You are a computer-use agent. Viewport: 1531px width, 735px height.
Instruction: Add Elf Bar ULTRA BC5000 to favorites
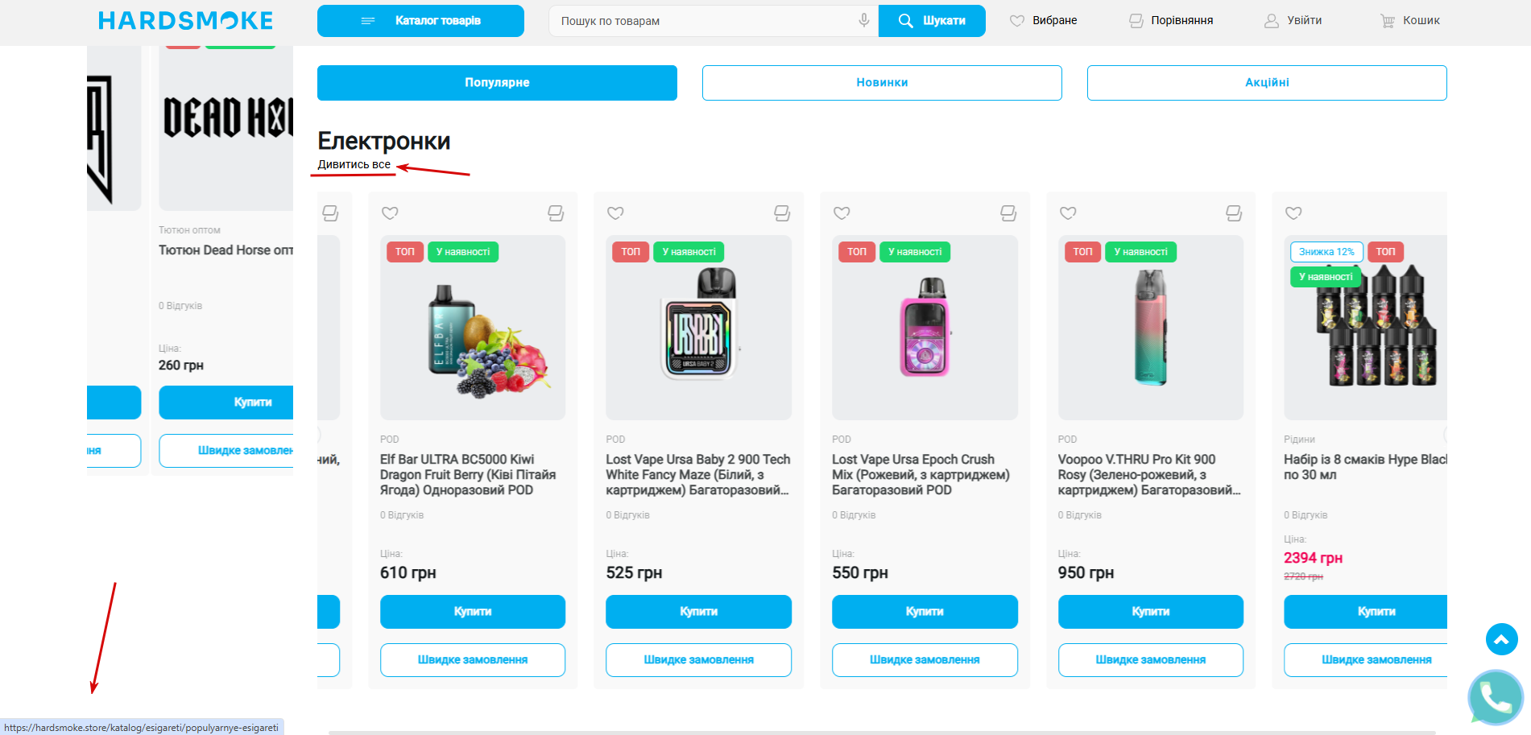[390, 213]
